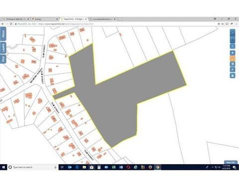The height and width of the screenshot is (187, 239).
Task: Click the 'Type here to search' box
Action: [x=32, y=167]
